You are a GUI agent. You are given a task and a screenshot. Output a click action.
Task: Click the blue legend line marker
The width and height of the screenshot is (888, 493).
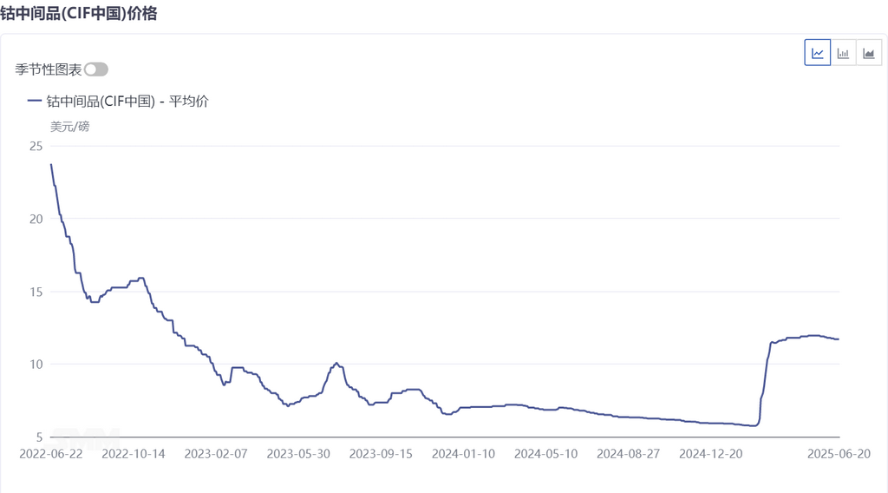pos(35,101)
